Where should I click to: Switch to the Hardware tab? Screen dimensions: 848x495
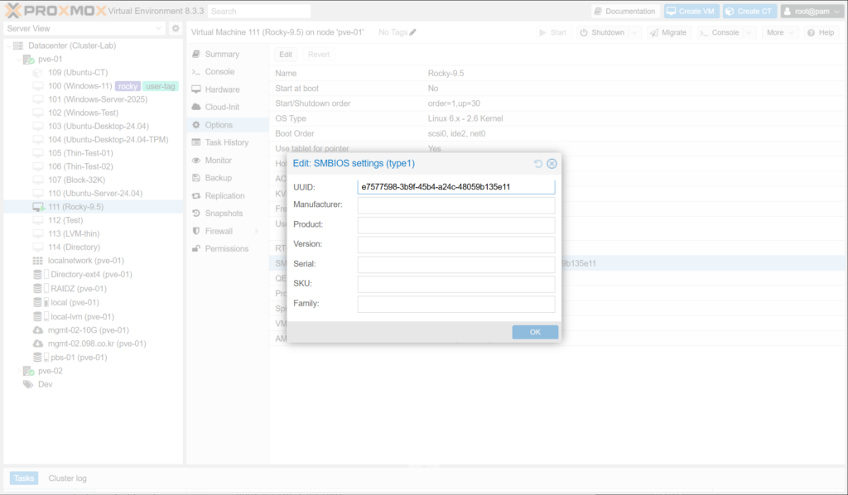[222, 89]
